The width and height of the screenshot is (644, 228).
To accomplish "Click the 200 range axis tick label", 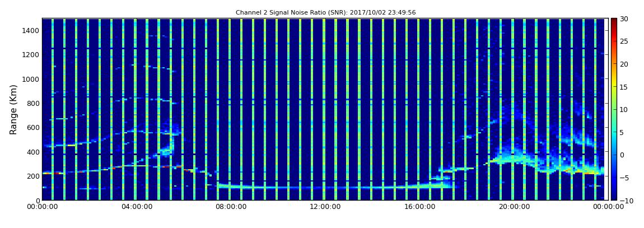I will pos(33,176).
